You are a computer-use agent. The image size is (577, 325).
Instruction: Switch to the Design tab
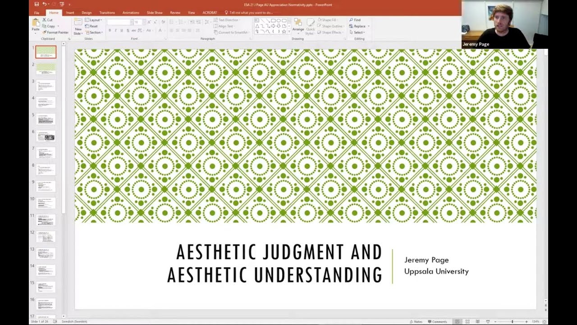87,13
